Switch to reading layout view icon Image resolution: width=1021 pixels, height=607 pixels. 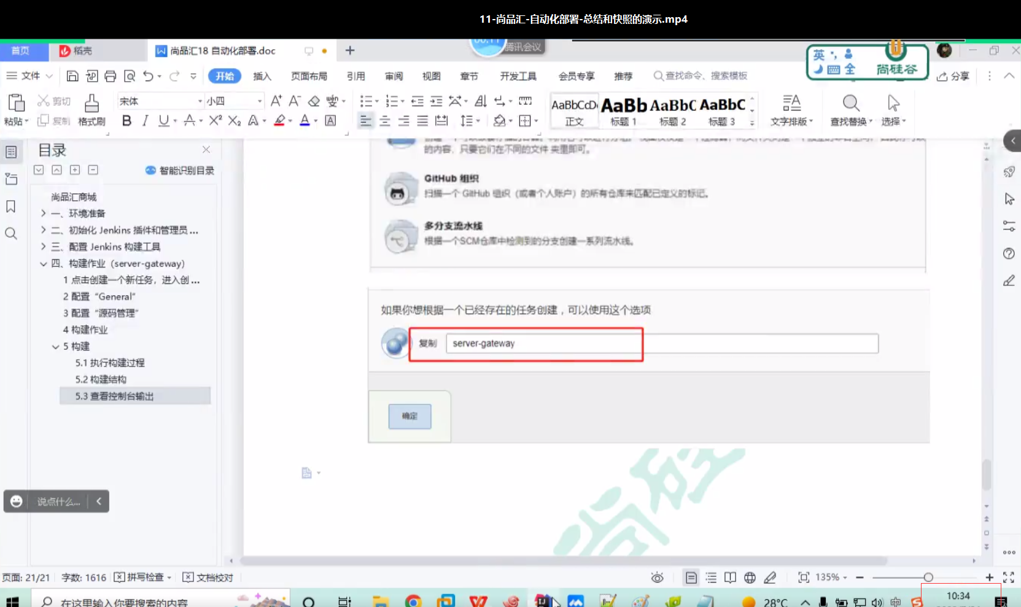coord(730,578)
